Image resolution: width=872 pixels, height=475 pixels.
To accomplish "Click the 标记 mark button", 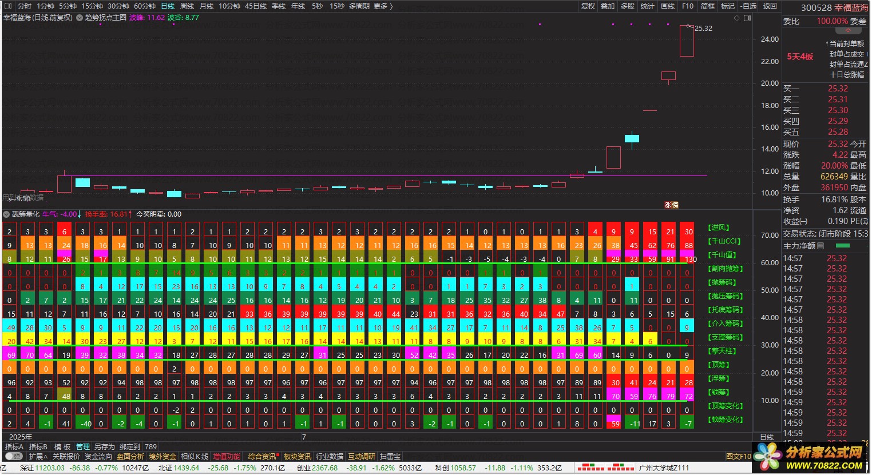I will tap(728, 6).
